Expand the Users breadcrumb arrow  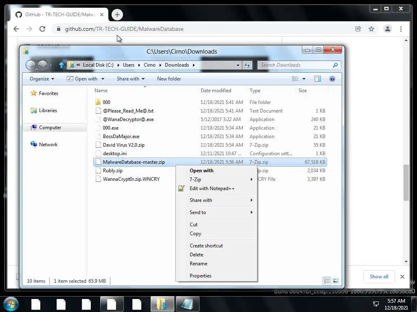139,65
